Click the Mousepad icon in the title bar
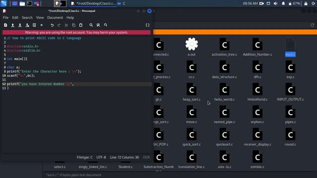Image resolution: width=317 pixels, height=178 pixels. 4,11
